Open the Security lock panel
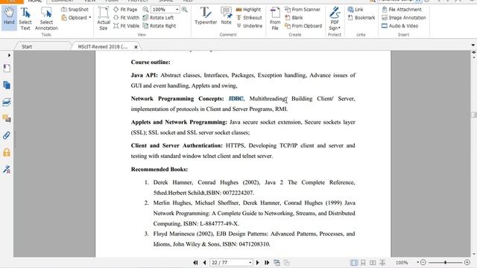477x268 pixels. [7, 152]
